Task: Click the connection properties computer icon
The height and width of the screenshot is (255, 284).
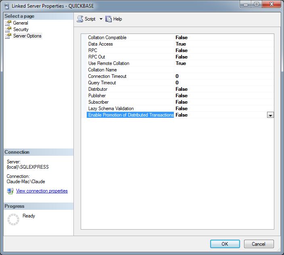Action: coord(10,191)
